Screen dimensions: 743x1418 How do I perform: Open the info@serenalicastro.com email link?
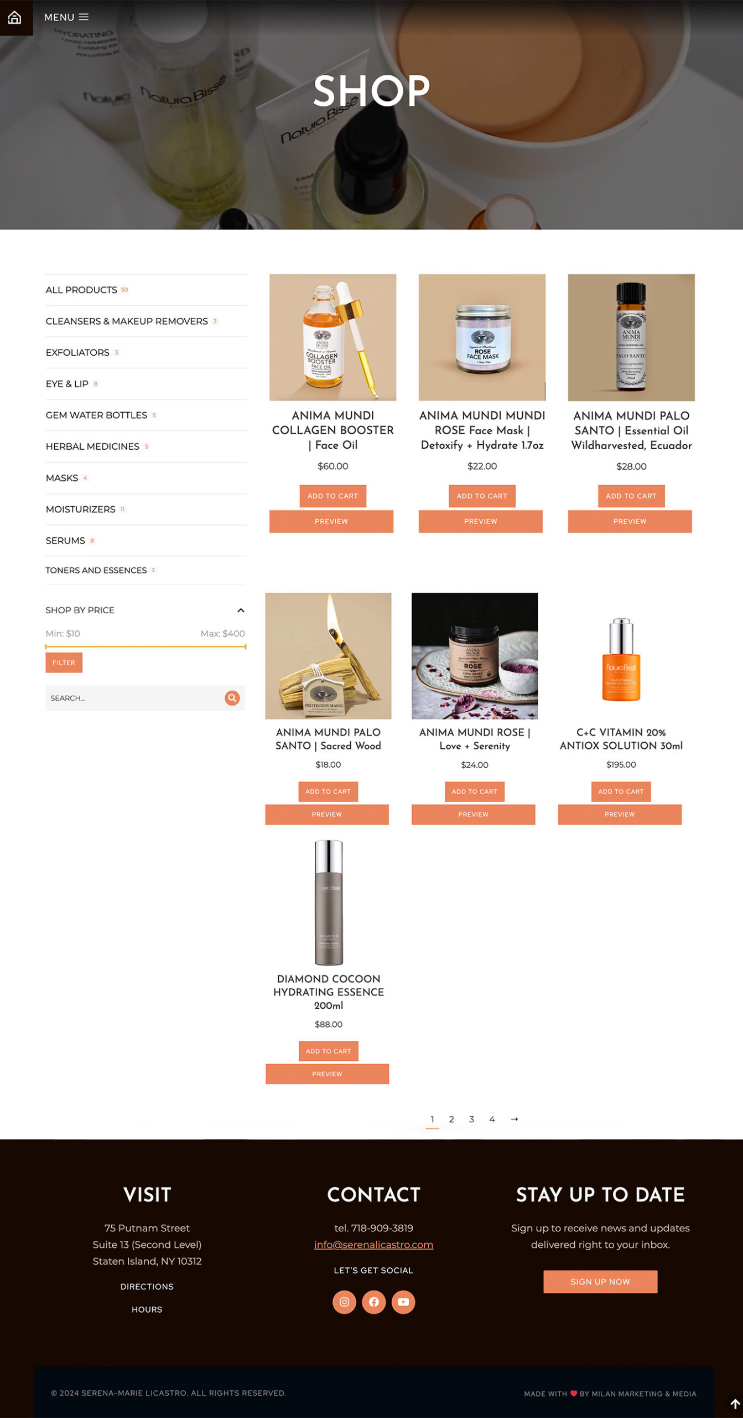pyautogui.click(x=374, y=1245)
